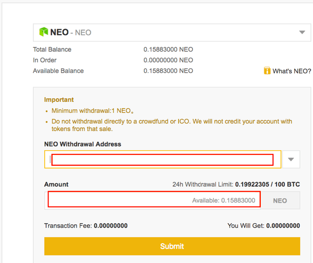The image size is (313, 263).
Task: Click the crowdfund or ICO warning text
Action: click(172, 125)
